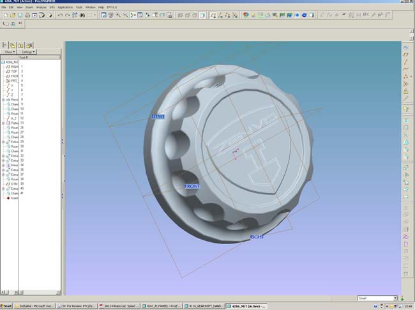Click the color appearance wheel icon
415x310 pixels.
pos(246,15)
